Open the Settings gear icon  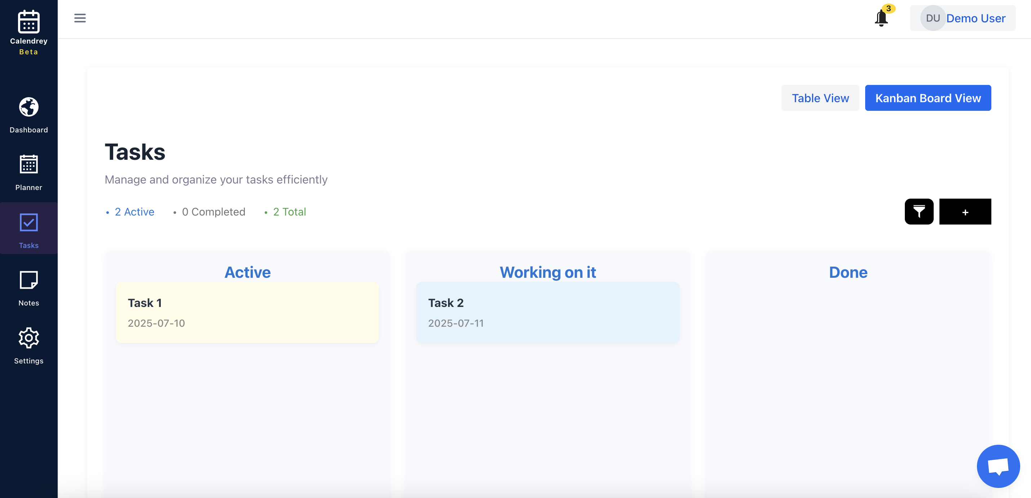(x=28, y=338)
